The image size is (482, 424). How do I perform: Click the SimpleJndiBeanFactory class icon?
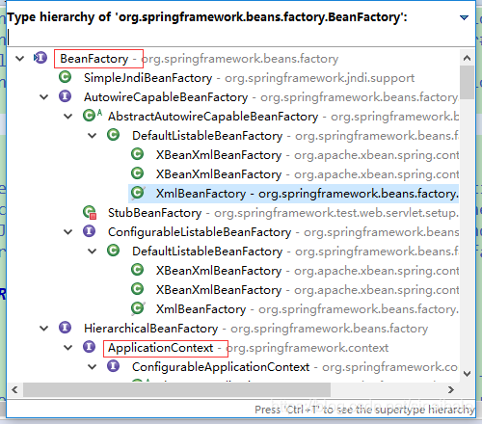pos(65,77)
